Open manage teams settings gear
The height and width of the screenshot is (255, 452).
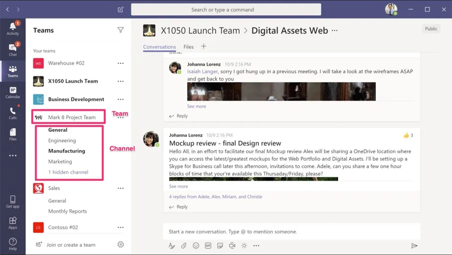[121, 244]
